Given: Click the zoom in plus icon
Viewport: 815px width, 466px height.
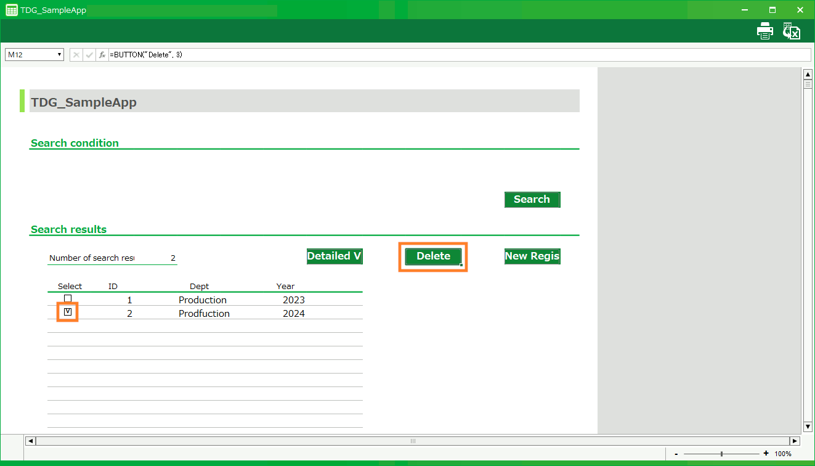Looking at the screenshot, I should click(x=766, y=454).
